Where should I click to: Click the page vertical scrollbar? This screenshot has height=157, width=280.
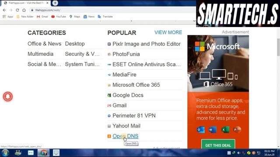(278, 47)
